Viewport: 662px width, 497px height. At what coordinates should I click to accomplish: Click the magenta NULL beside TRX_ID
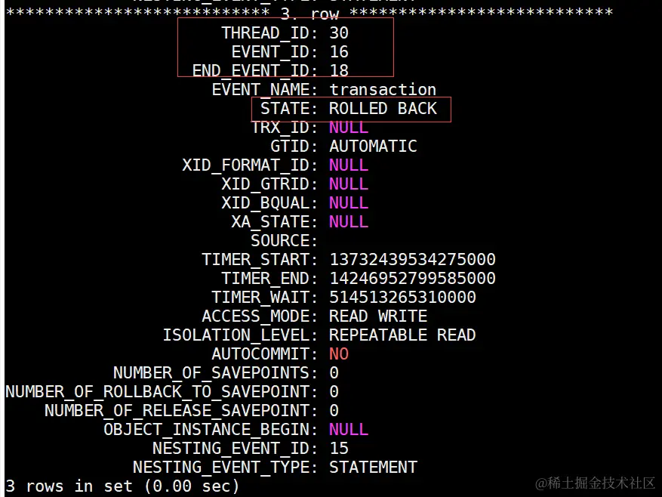tap(348, 127)
